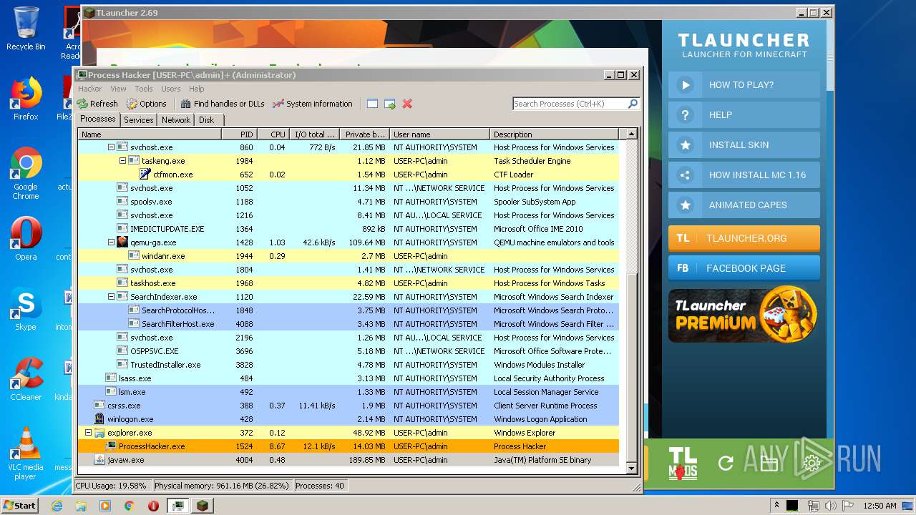
Task: Collapse svchost.exe PID 860 tree node
Action: click(x=111, y=147)
